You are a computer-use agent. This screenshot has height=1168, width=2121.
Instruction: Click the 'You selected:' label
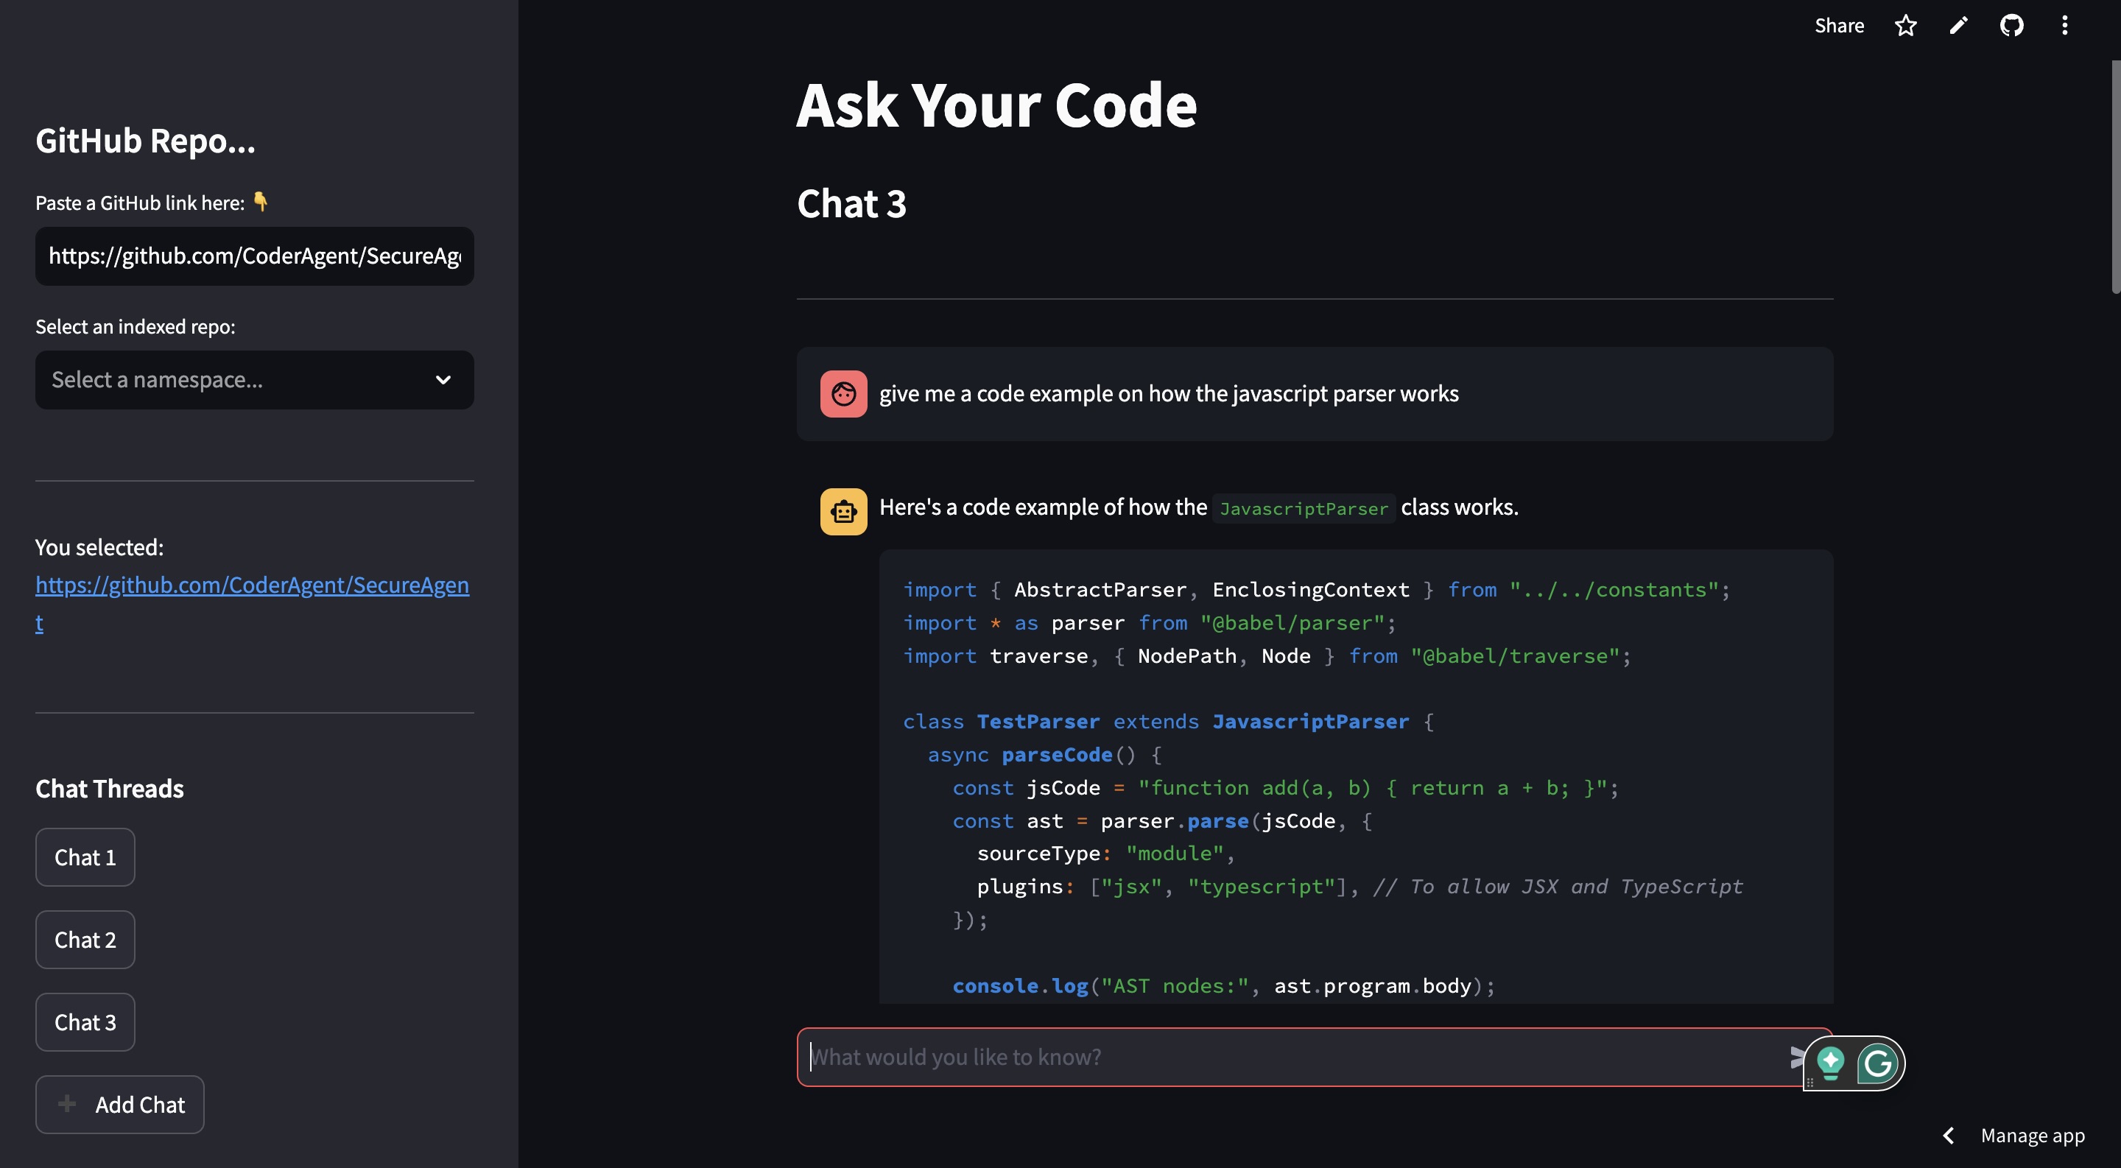click(99, 547)
